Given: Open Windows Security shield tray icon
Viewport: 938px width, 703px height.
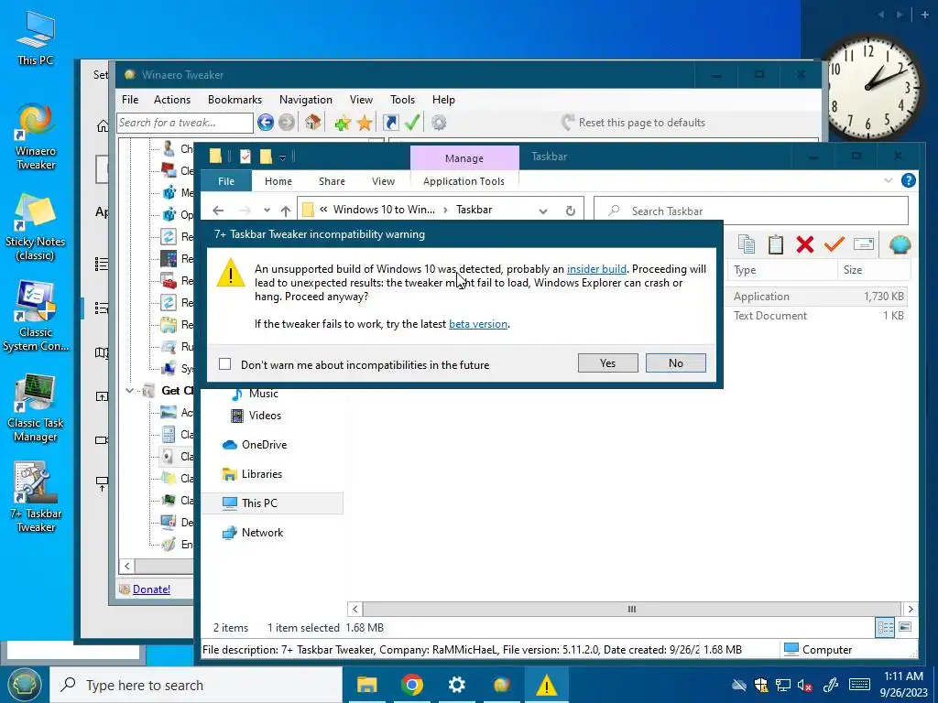Looking at the screenshot, I should coord(761,685).
